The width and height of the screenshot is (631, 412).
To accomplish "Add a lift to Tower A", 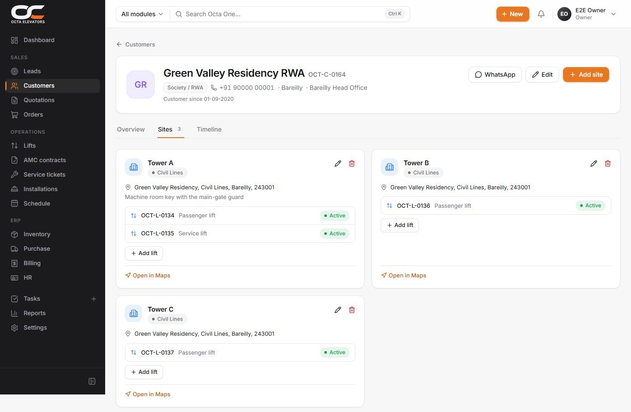I will point(144,253).
